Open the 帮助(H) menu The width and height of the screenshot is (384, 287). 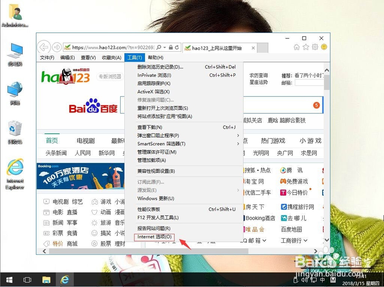tap(156, 58)
